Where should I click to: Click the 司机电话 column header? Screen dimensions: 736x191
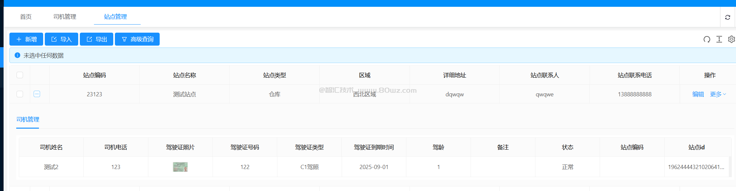tap(116, 147)
